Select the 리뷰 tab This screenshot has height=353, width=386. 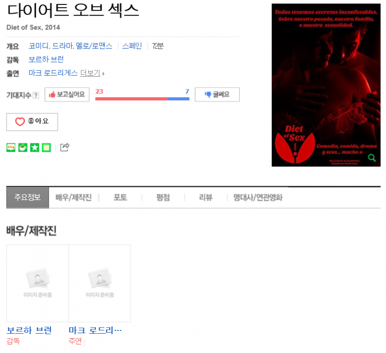click(x=206, y=197)
